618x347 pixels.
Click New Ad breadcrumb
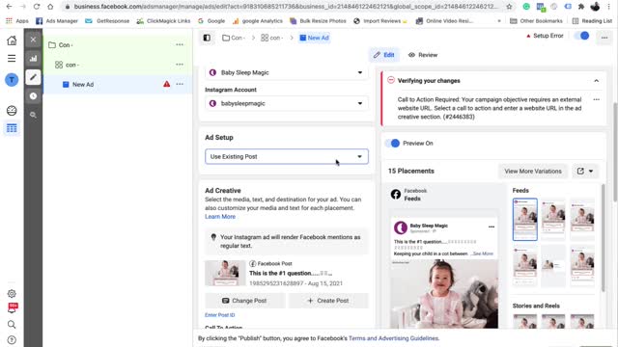314,38
